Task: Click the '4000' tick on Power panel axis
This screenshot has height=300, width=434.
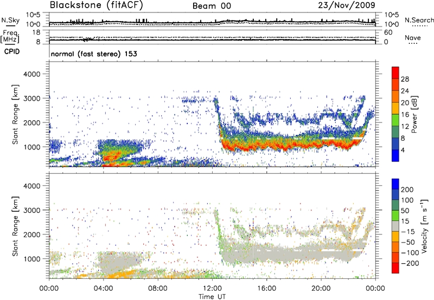Action: [31, 74]
